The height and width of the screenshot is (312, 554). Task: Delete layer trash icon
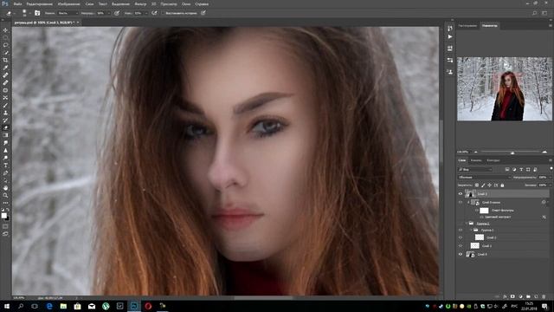pos(544,296)
